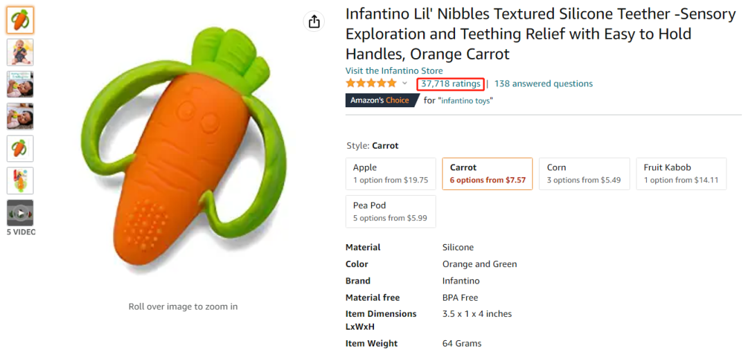Choose the Carrot style option
Screen dimensions: 748x352
[487, 174]
